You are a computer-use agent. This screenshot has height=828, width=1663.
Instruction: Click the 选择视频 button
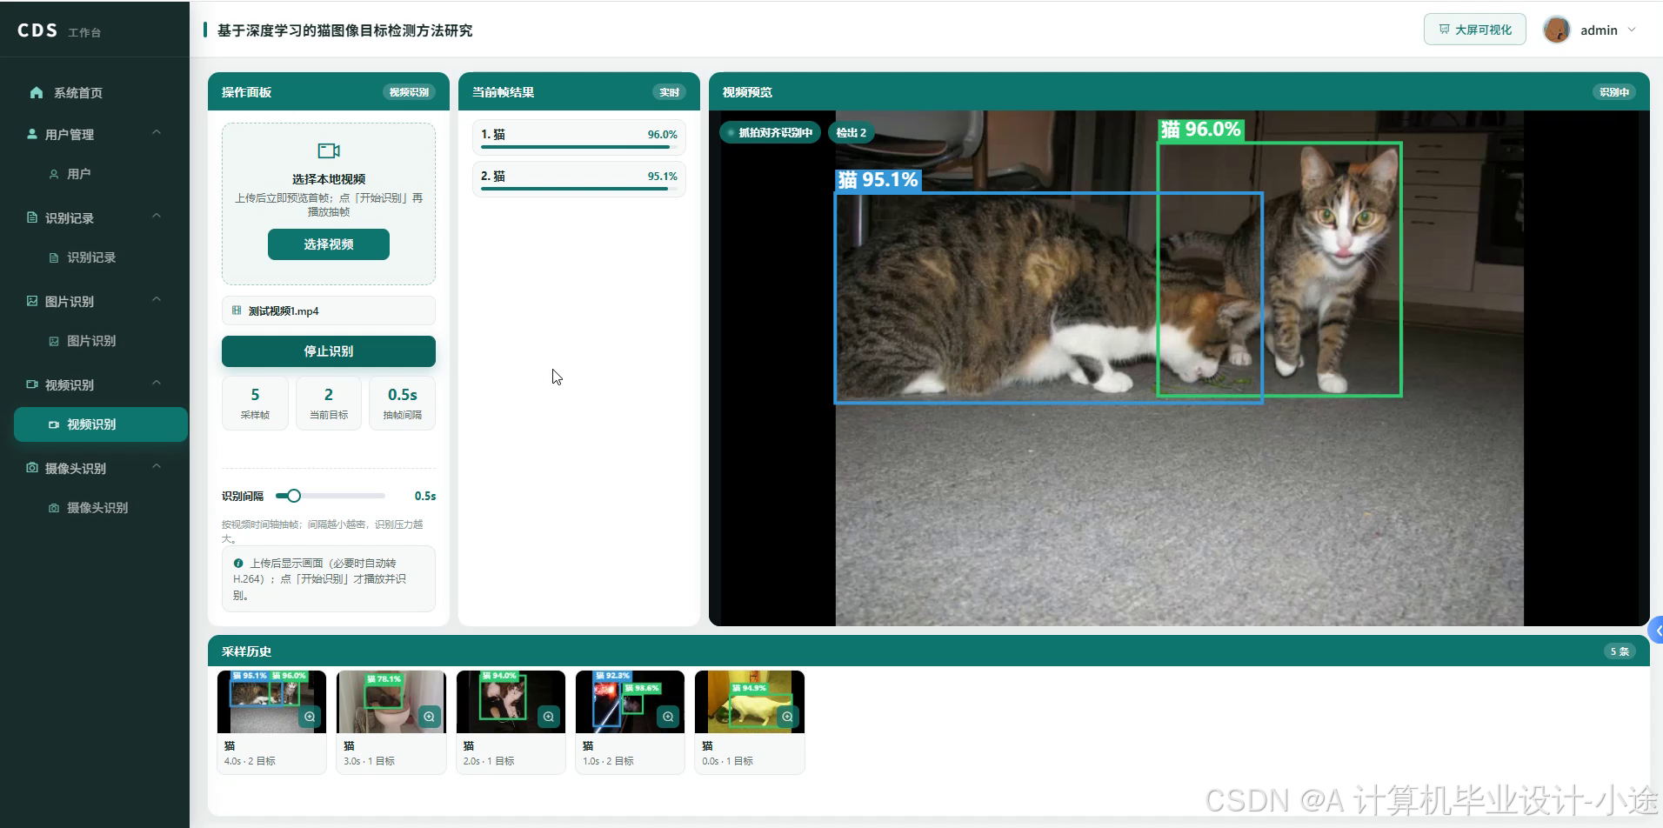(329, 244)
